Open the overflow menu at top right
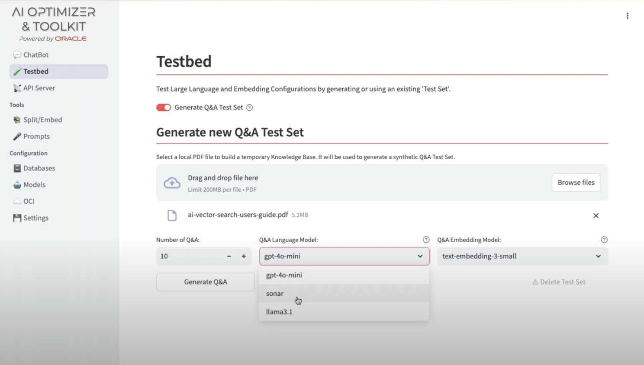This screenshot has height=365, width=644. coord(627,16)
